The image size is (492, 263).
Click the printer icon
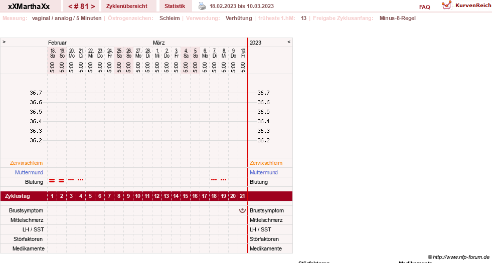click(x=202, y=7)
